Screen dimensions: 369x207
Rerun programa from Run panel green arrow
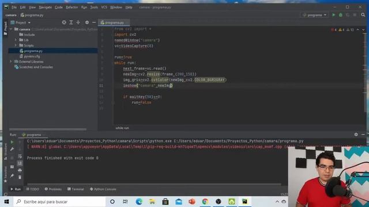[12, 142]
